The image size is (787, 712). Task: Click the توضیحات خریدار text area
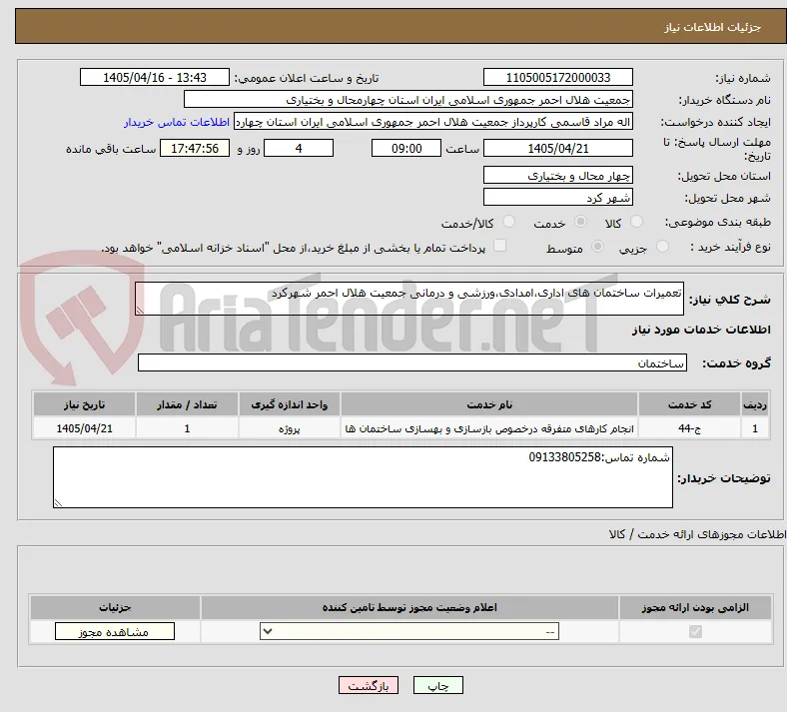(x=363, y=477)
